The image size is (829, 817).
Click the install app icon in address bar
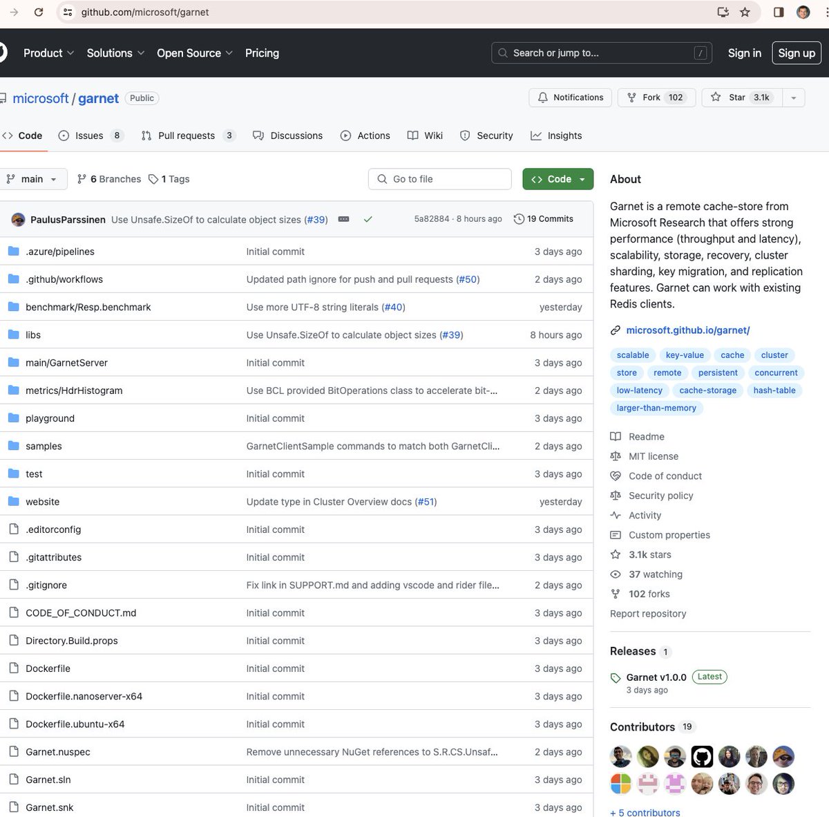click(x=723, y=12)
